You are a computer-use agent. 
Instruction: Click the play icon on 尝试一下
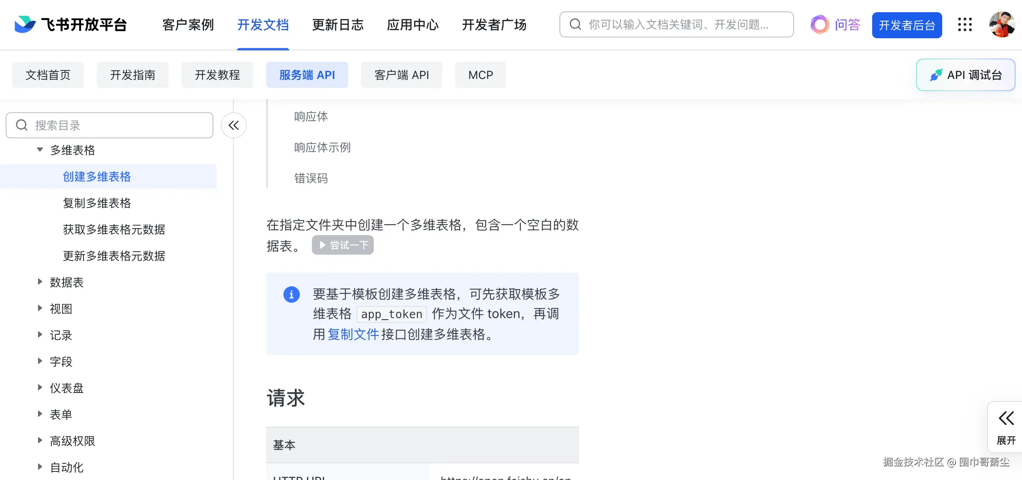[x=322, y=244]
